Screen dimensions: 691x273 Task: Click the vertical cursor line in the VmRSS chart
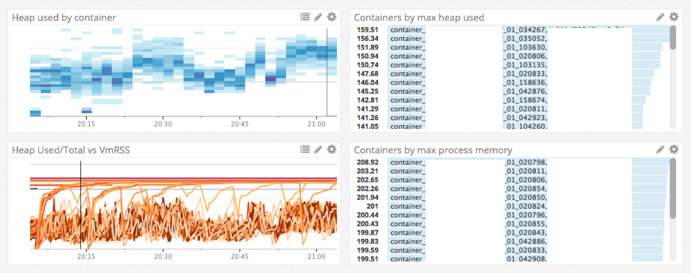[81, 205]
